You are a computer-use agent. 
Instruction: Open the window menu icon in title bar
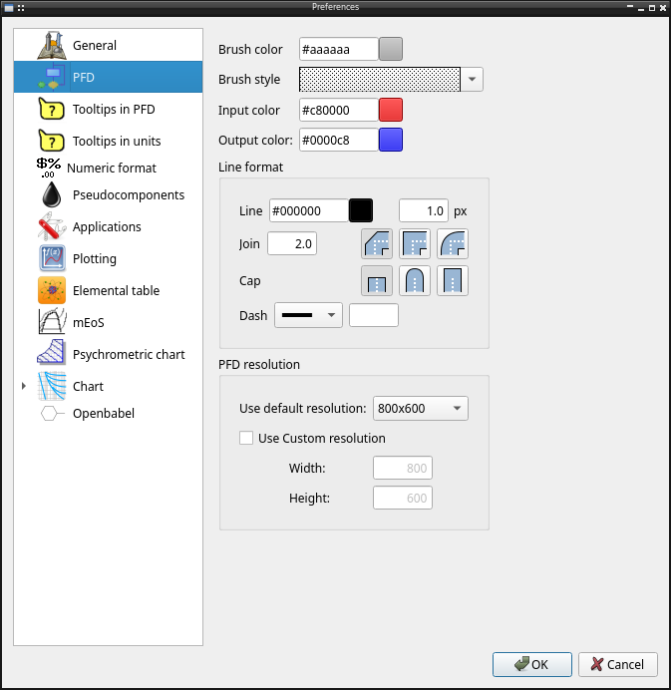tap(9, 8)
